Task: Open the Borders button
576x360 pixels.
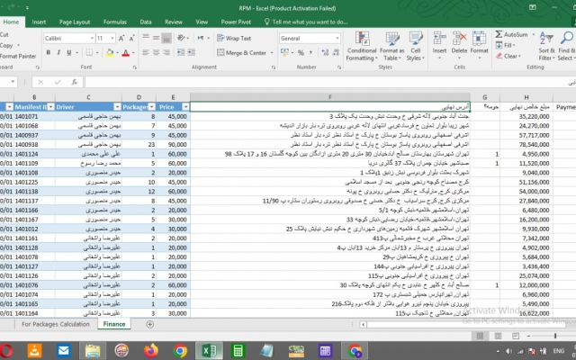Action: (x=89, y=53)
